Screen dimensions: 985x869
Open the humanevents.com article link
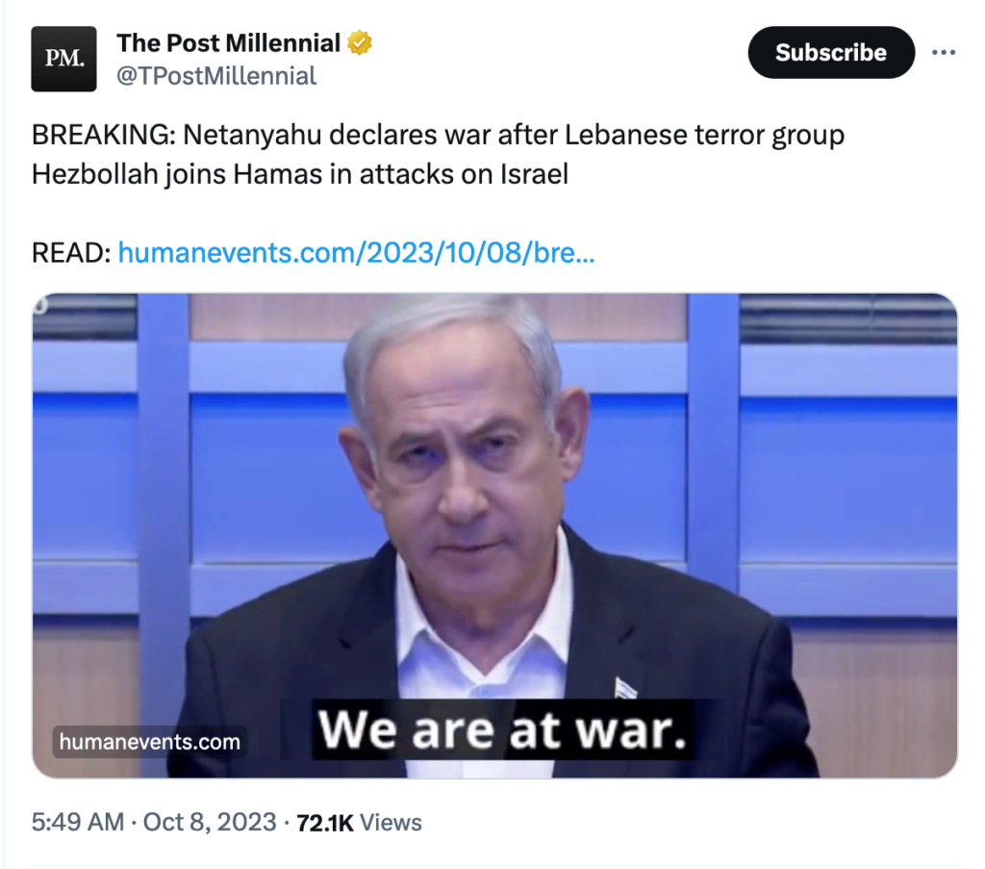pos(356,253)
